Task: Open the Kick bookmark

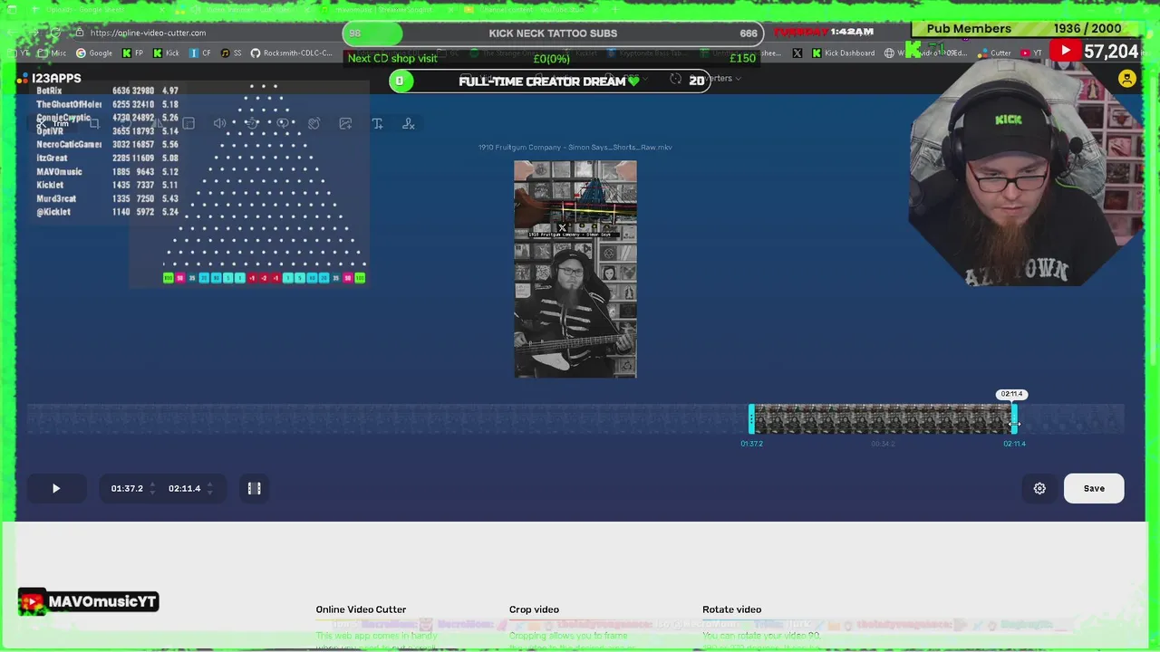Action: 166,53
